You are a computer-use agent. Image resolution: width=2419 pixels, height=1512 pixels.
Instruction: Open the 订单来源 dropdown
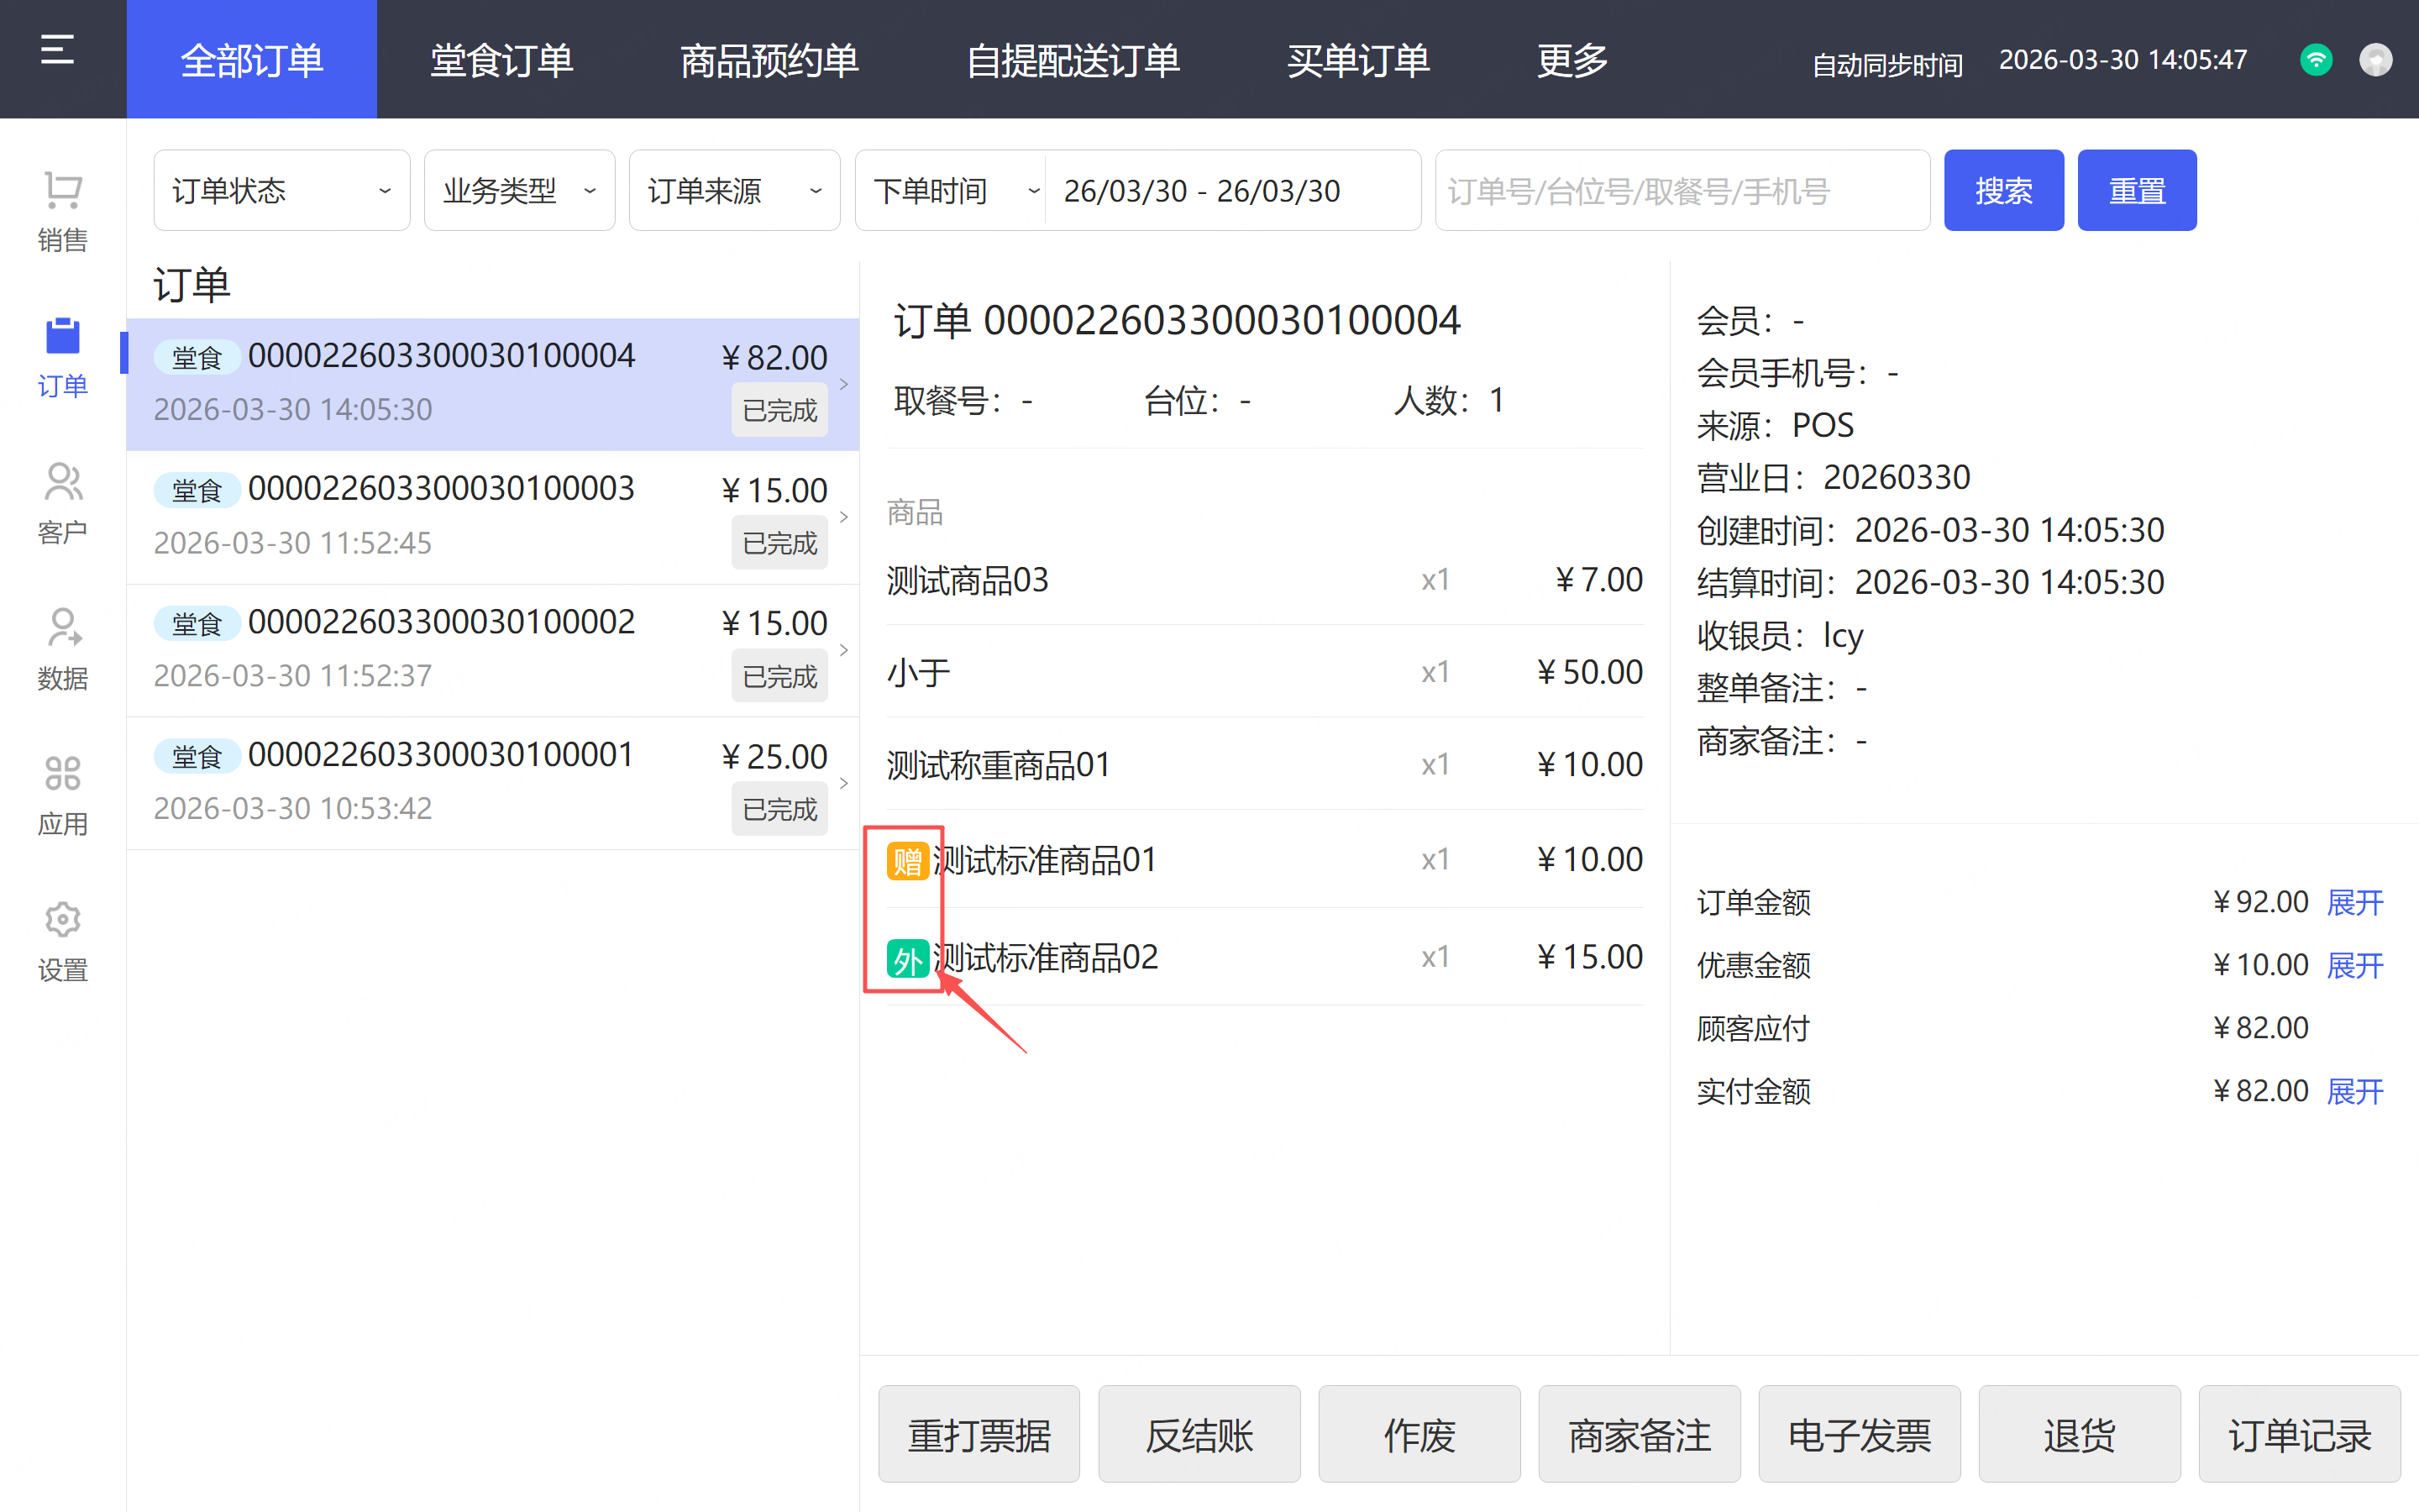[734, 191]
